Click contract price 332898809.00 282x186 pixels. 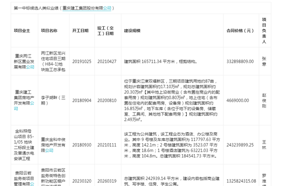(x=240, y=61)
